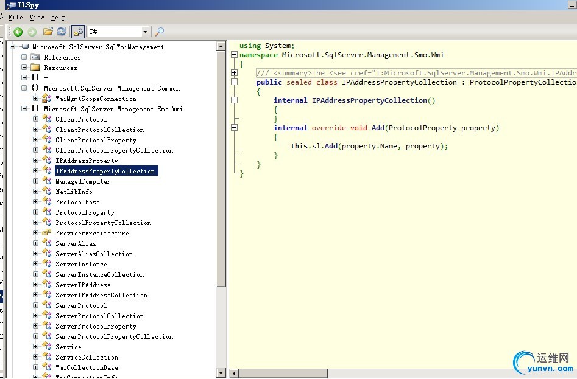The height and width of the screenshot is (379, 577).
Task: Click the Forward navigation arrow
Action: point(32,32)
